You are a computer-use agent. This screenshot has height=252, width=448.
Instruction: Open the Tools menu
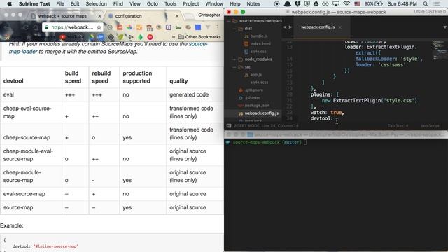point(171,3)
